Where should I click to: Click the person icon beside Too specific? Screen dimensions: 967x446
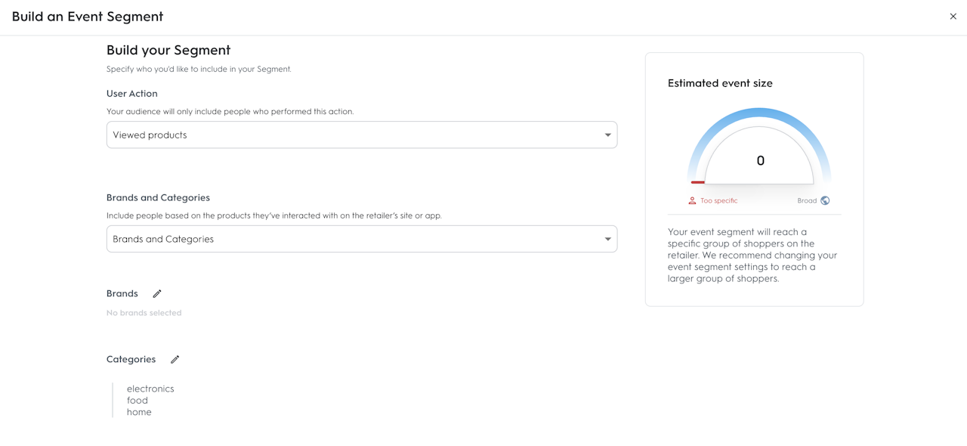(x=692, y=201)
